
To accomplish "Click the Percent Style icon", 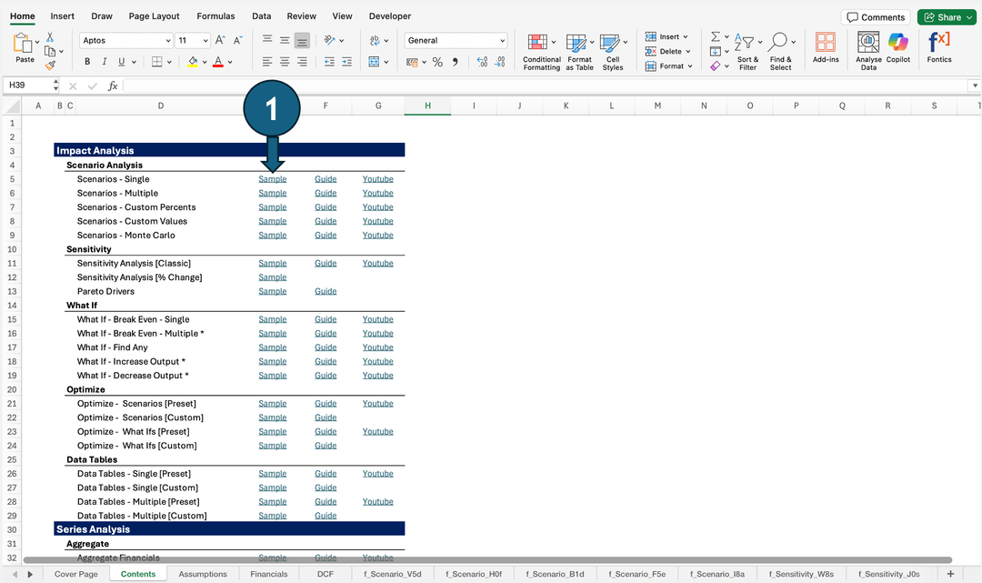I will 437,62.
